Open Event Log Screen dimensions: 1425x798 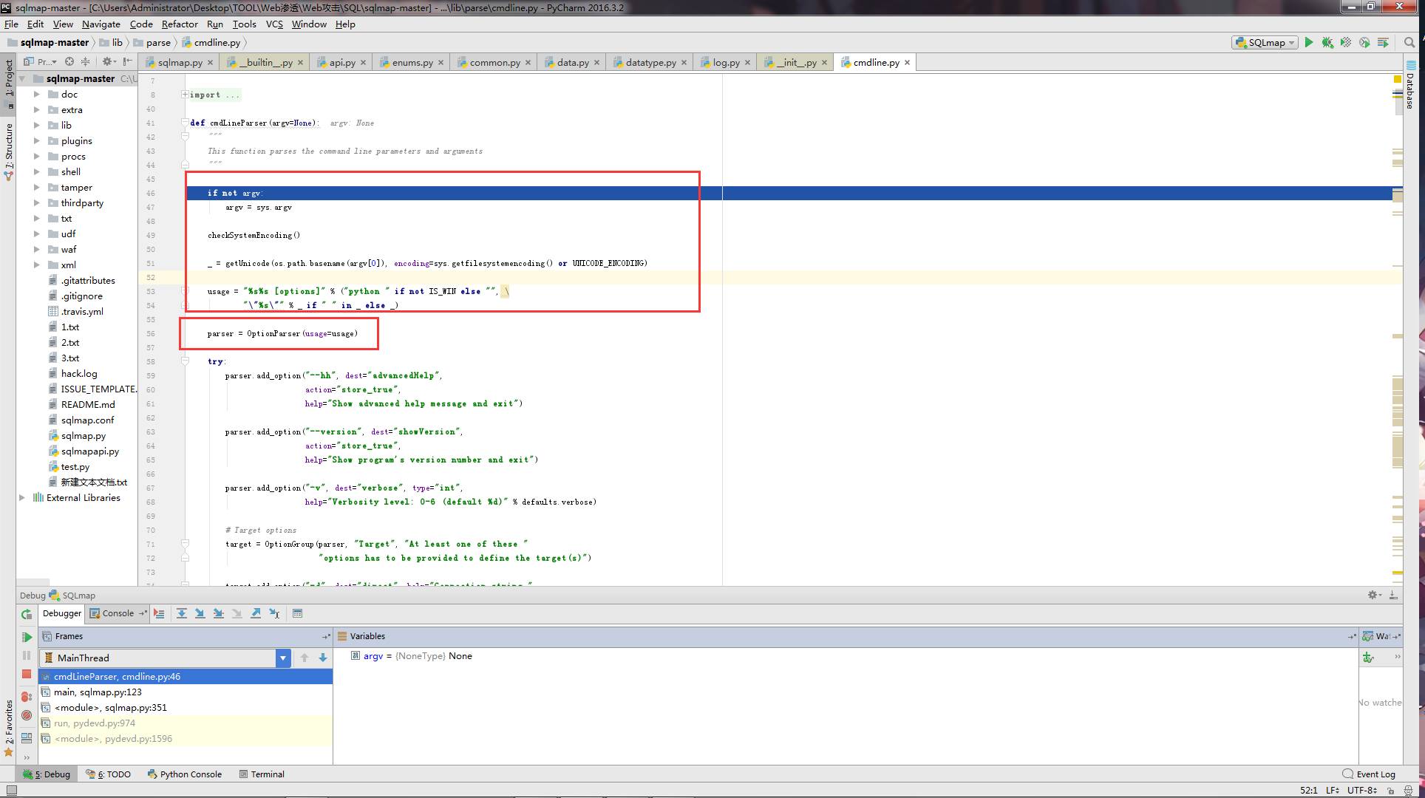click(x=1369, y=774)
